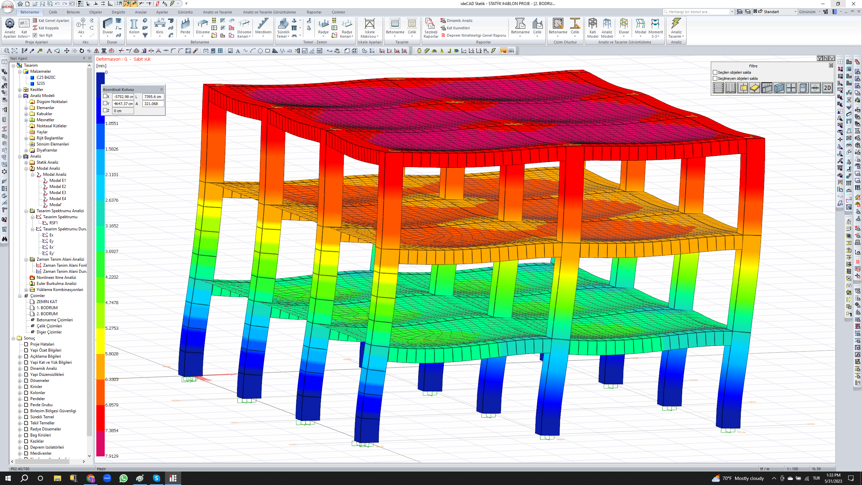Select the C25 B420C material swatch
This screenshot has height=485, width=862.
tap(32, 77)
